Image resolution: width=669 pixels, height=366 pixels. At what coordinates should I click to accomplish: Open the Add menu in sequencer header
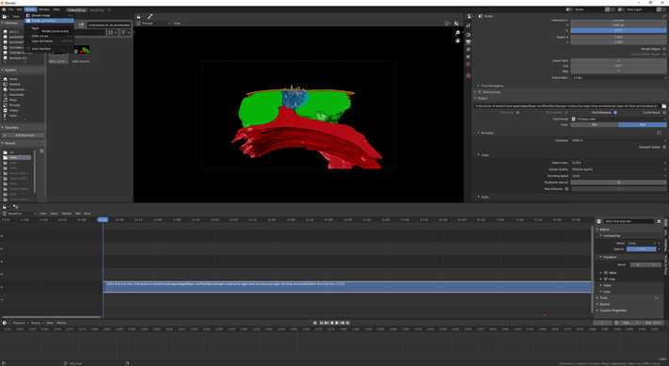[78, 214]
